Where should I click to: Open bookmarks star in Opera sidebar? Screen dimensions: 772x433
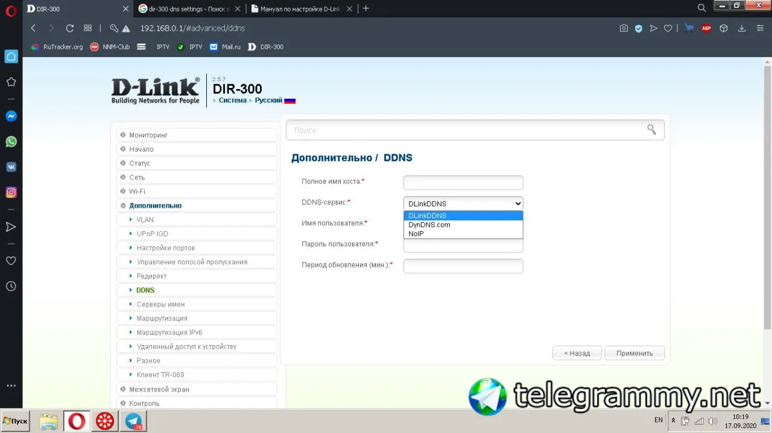coord(11,82)
